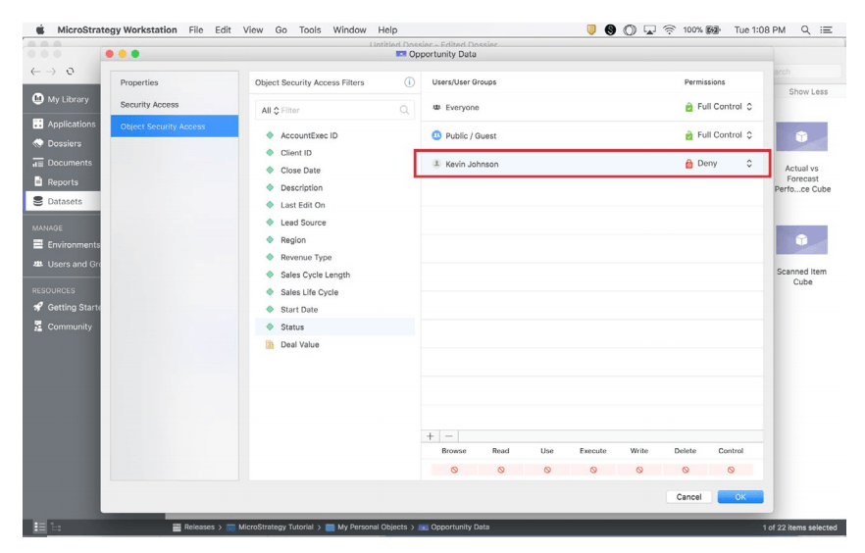Image resolution: width=865 pixels, height=553 pixels.
Task: Select the Status attribute in the list
Action: [292, 327]
